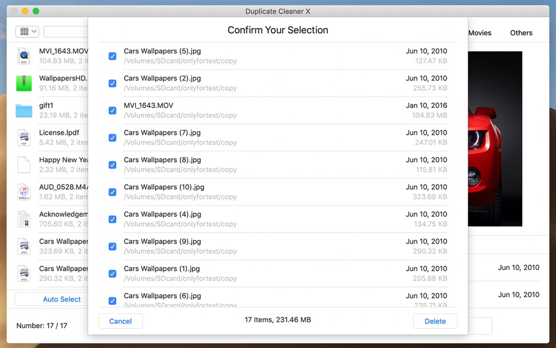Click the green WallpapersHD zip archive icon

(24, 83)
